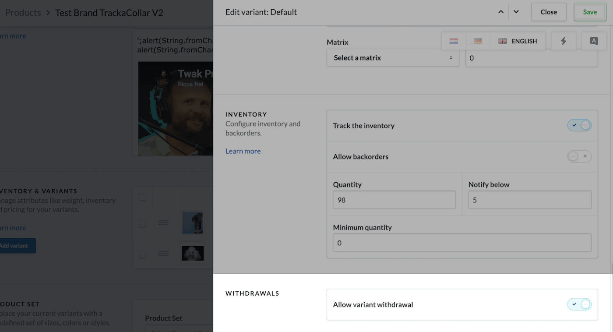Viewport: 613px width, 332px height.
Task: Navigate to Products breadcrumb
Action: pos(23,13)
